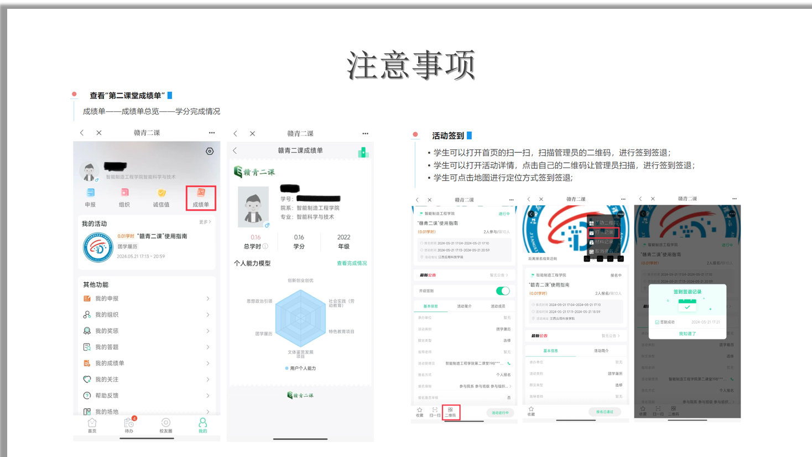This screenshot has width=812, height=457.
Task: Choose 打卡记录 in the popup menu
Action: [603, 232]
